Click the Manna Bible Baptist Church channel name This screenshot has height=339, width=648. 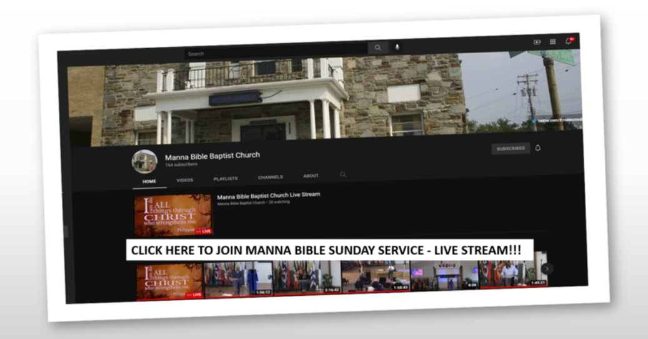pyautogui.click(x=212, y=156)
